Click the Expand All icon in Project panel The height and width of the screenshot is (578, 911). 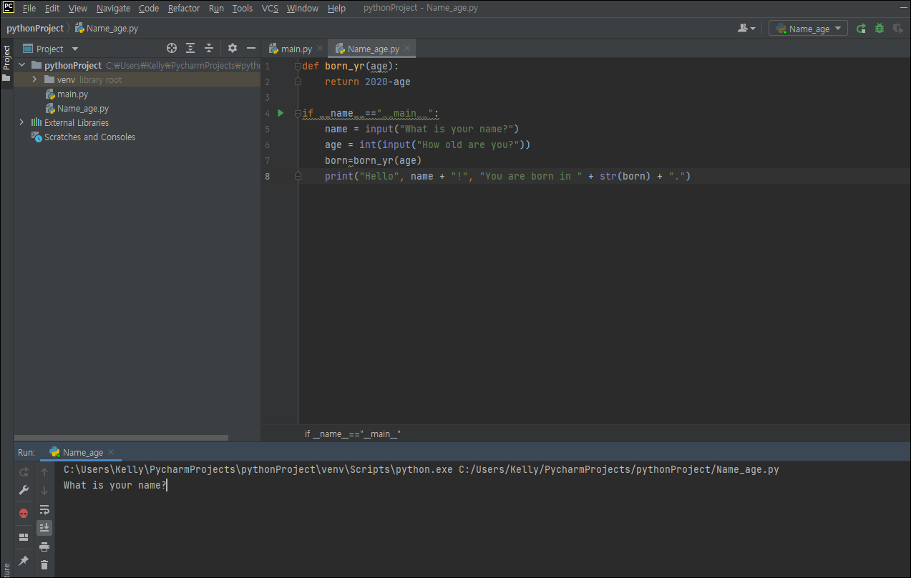click(x=190, y=49)
